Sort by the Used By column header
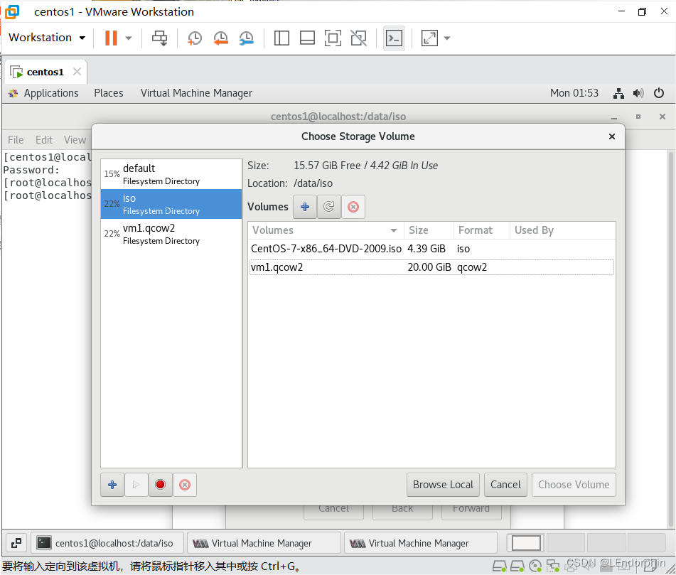This screenshot has height=575, width=676. [562, 230]
